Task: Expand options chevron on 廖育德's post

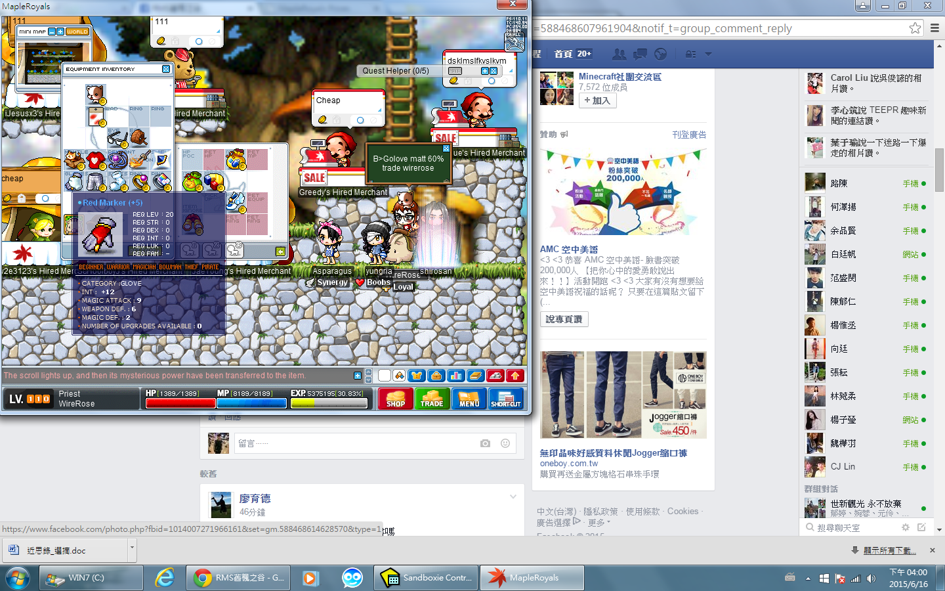Action: (513, 497)
